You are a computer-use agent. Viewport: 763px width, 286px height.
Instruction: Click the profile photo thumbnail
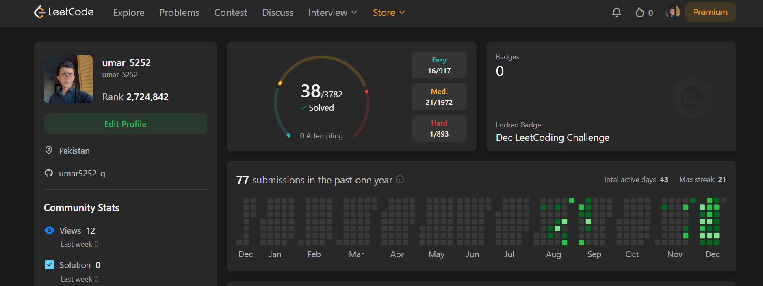tap(68, 79)
